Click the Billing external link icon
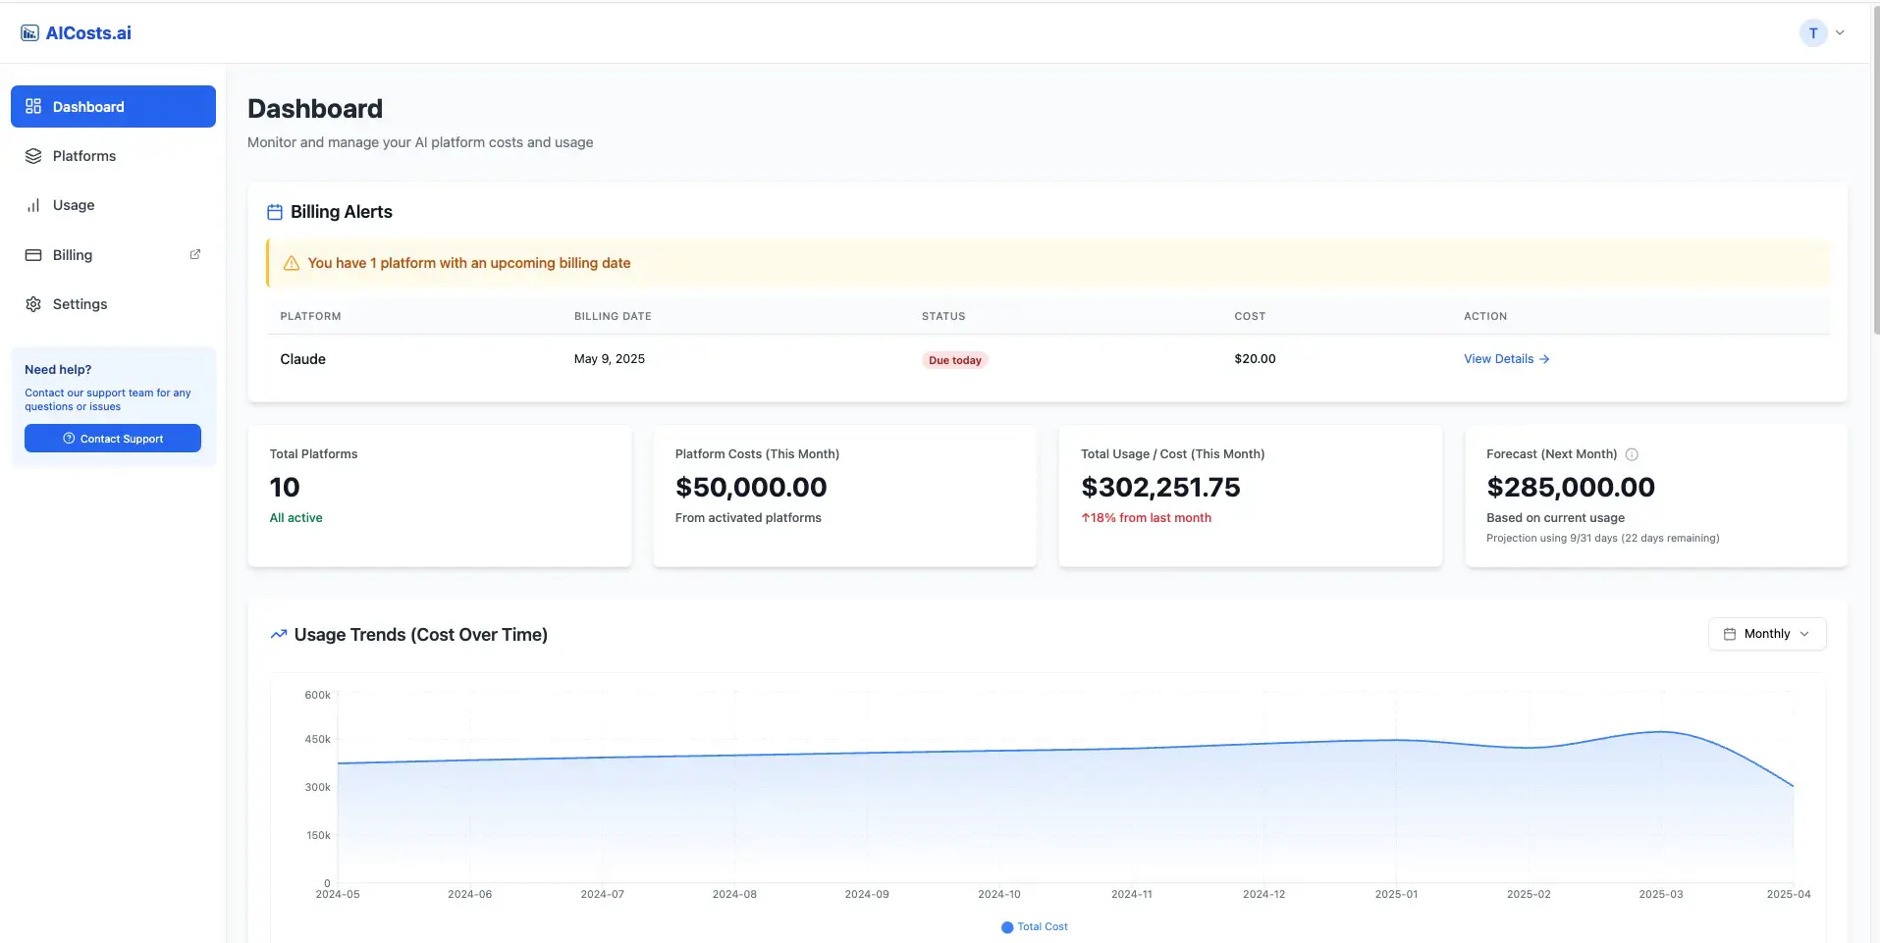Screen dimensions: 1880x943 tap(195, 254)
